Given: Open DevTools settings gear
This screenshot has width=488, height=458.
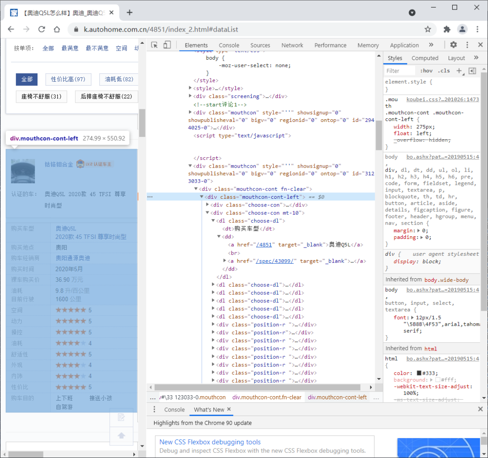Looking at the screenshot, I should pyautogui.click(x=454, y=45).
